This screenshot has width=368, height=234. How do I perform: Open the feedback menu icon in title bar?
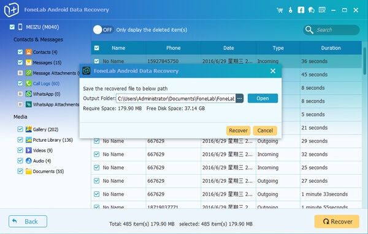[x=322, y=10]
